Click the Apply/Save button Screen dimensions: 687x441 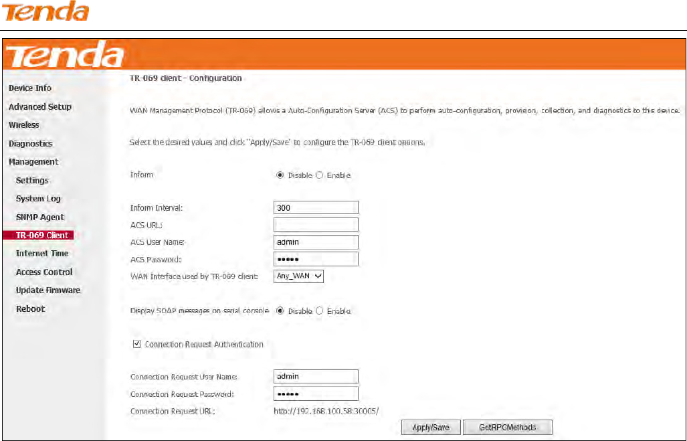click(431, 428)
